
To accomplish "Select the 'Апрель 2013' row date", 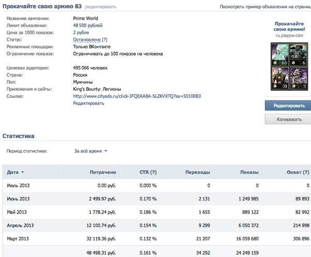I will coord(20,225).
